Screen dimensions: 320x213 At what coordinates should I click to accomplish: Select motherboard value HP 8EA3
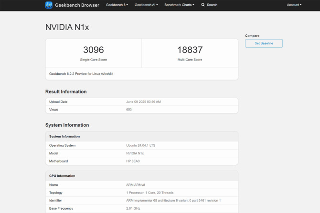(133, 161)
